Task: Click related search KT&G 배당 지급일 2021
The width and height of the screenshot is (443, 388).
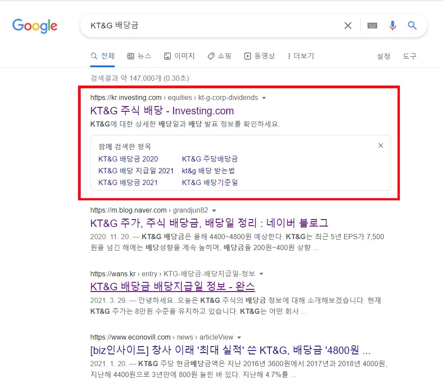Action: click(x=136, y=171)
